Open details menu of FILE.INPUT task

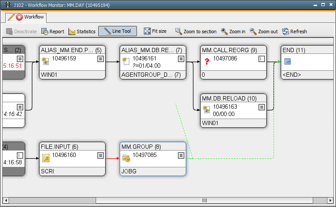coord(100,155)
